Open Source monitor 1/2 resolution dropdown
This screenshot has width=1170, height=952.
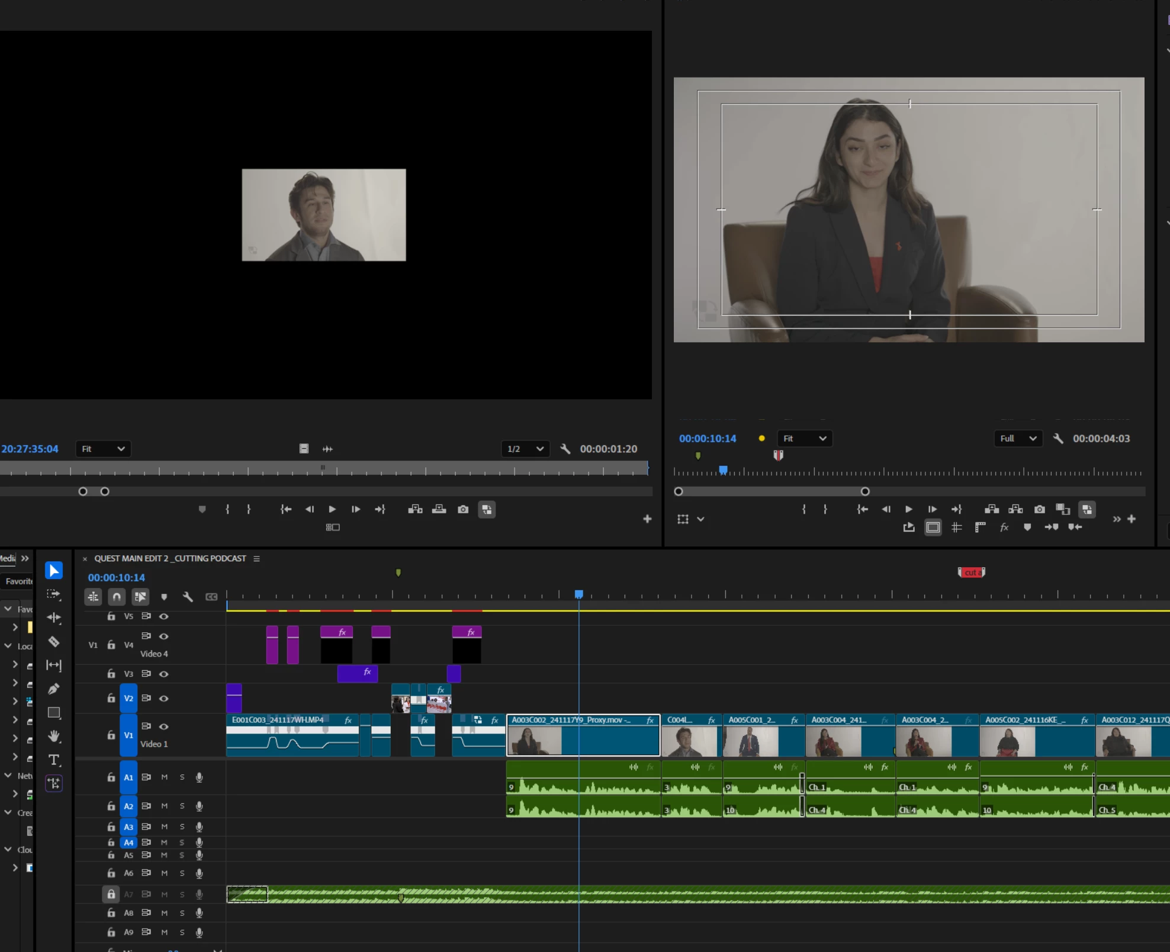(x=525, y=449)
